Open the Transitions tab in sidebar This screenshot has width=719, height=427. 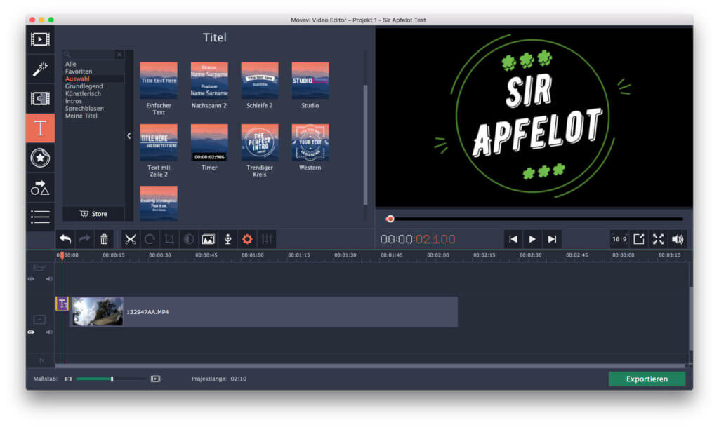(x=40, y=99)
